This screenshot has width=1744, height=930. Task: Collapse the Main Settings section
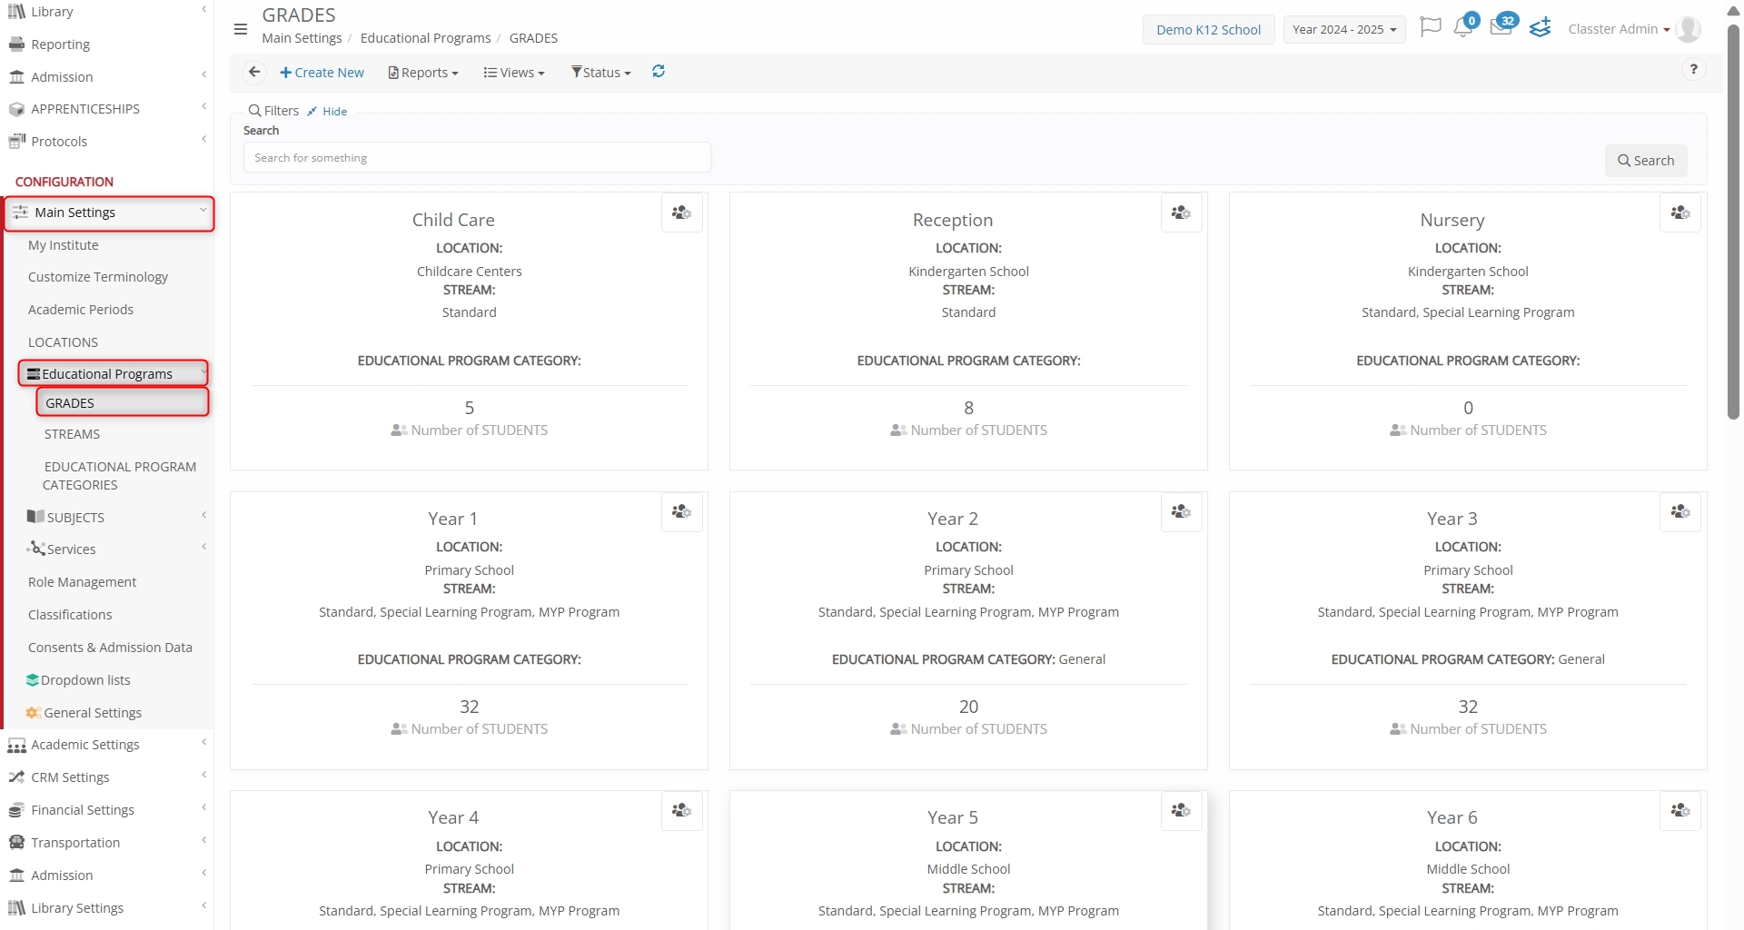coord(109,213)
